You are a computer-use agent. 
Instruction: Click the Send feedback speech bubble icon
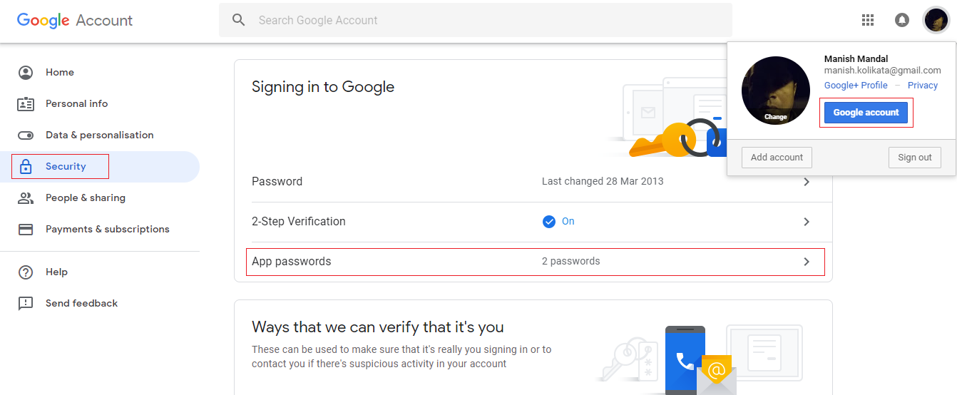pos(26,303)
